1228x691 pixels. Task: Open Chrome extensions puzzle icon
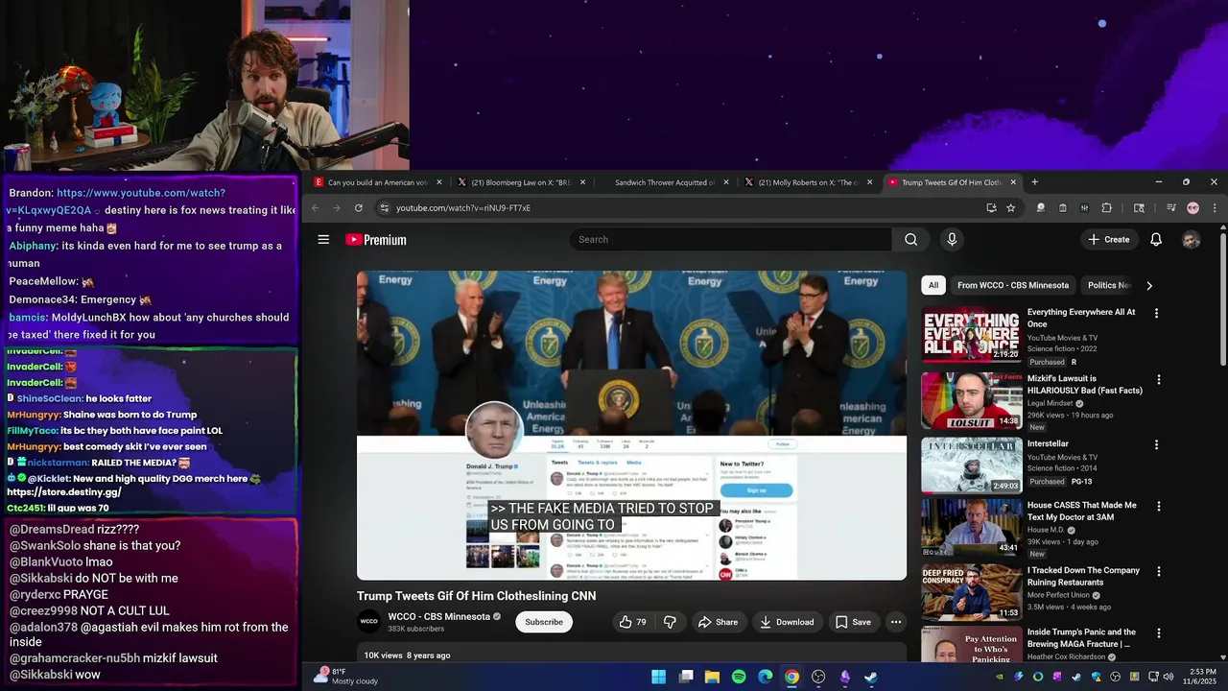(1106, 207)
